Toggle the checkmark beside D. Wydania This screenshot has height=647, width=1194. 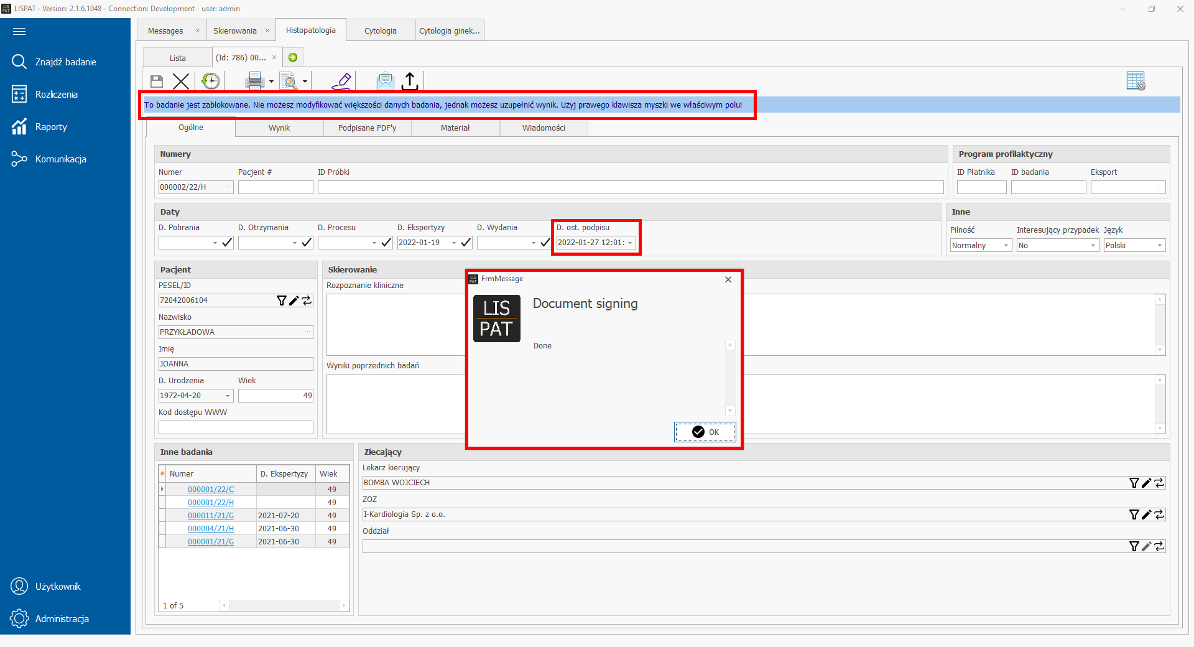pyautogui.click(x=545, y=243)
